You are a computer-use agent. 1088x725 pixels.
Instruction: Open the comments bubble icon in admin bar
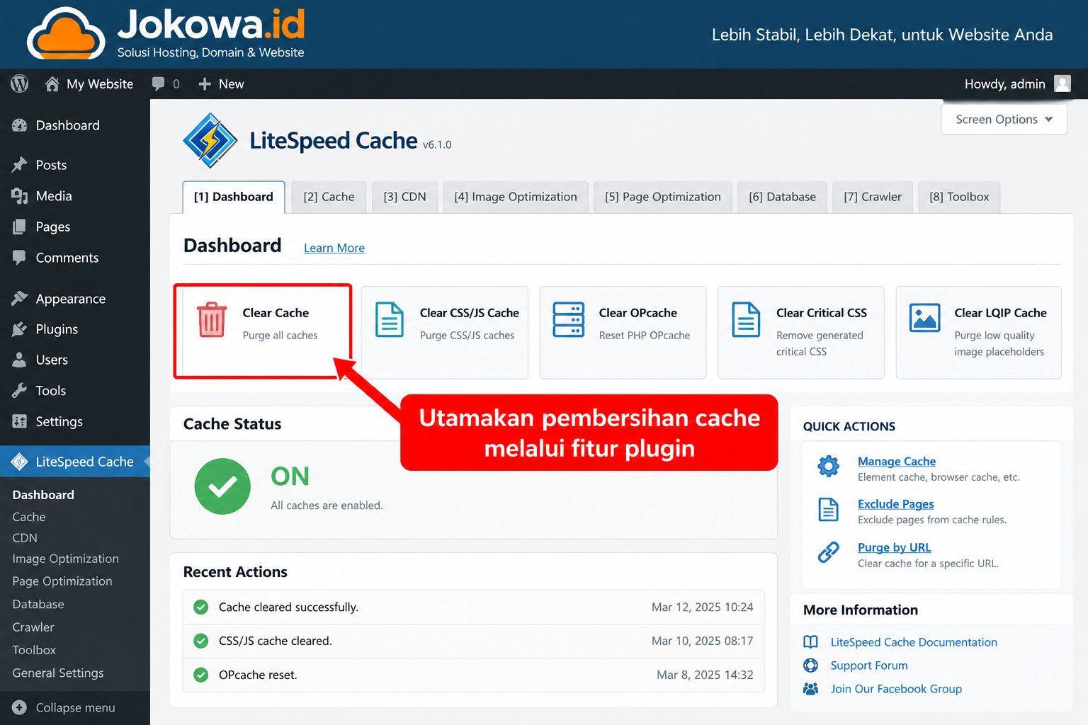[x=158, y=84]
